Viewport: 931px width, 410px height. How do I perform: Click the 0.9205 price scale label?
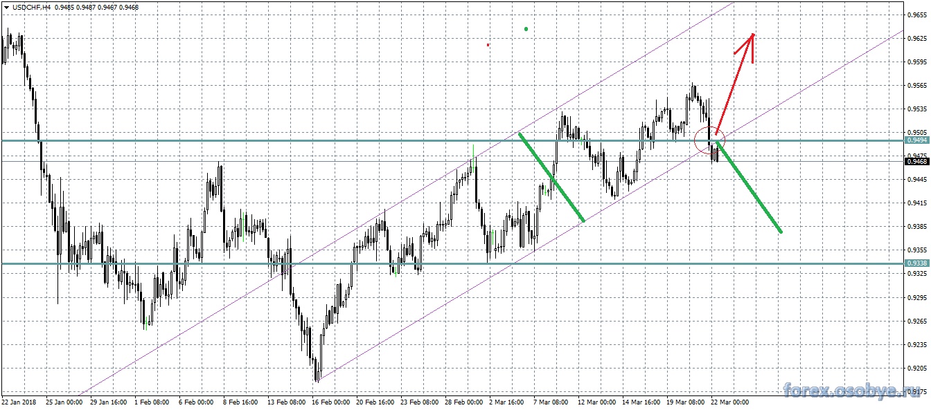(x=916, y=368)
